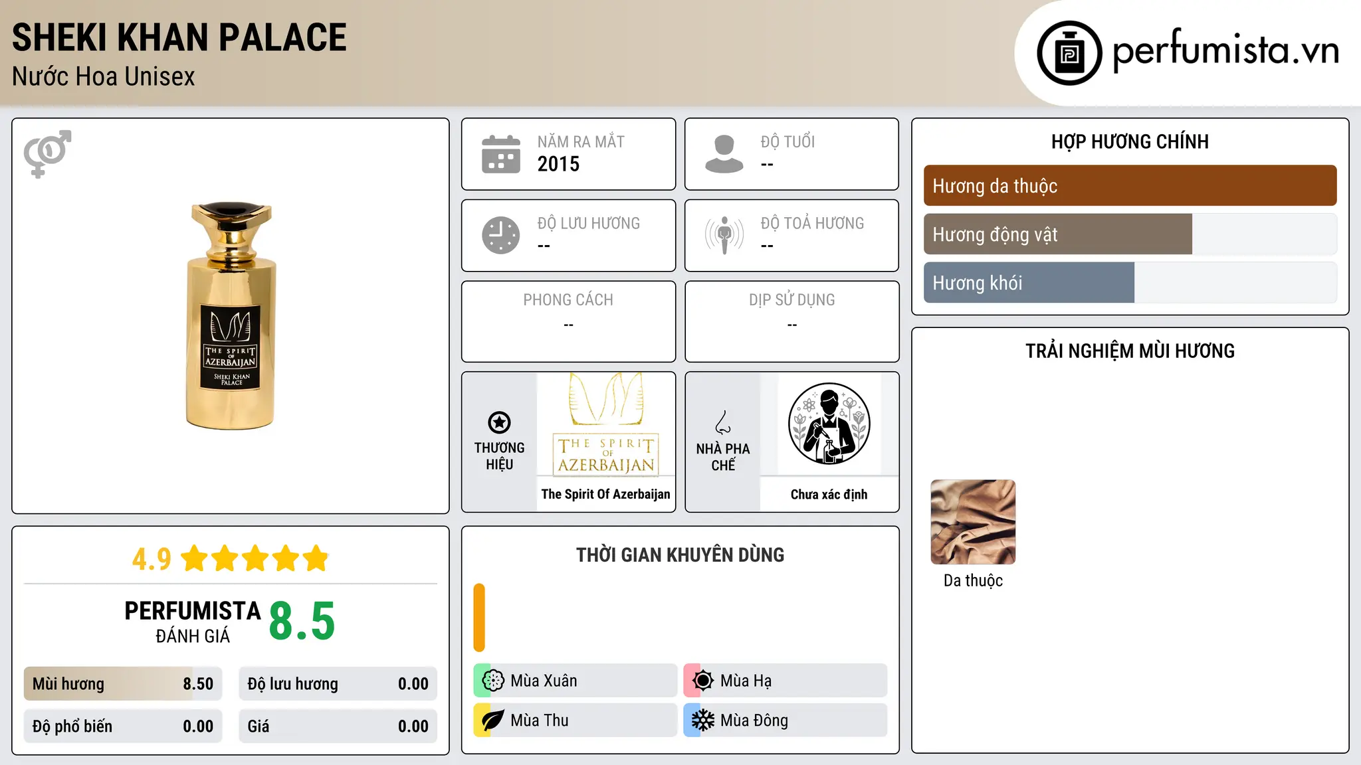Click the Mùa Đông season label
This screenshot has height=765, width=1361.
click(754, 721)
